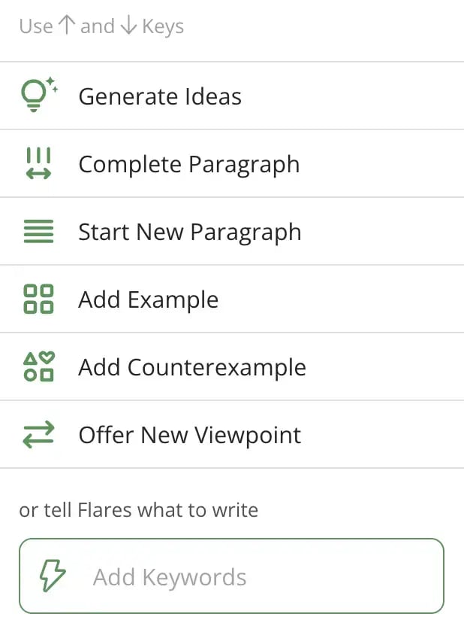Choose Complete Paragraph from the list
The image size is (464, 635).
(188, 164)
